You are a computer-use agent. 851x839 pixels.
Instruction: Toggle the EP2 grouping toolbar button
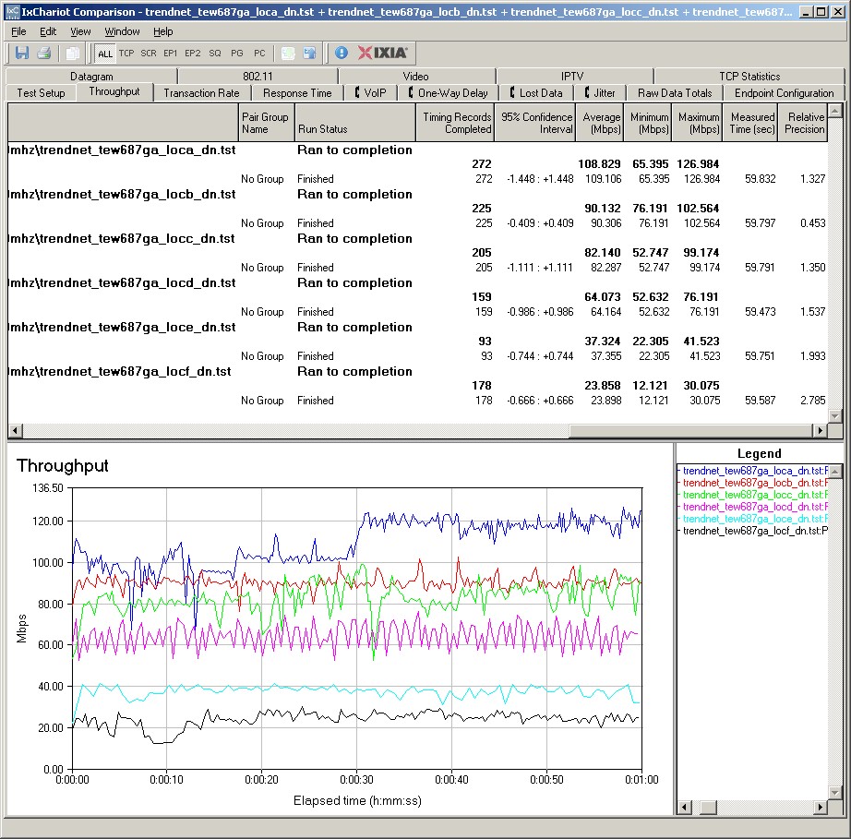pyautogui.click(x=193, y=54)
